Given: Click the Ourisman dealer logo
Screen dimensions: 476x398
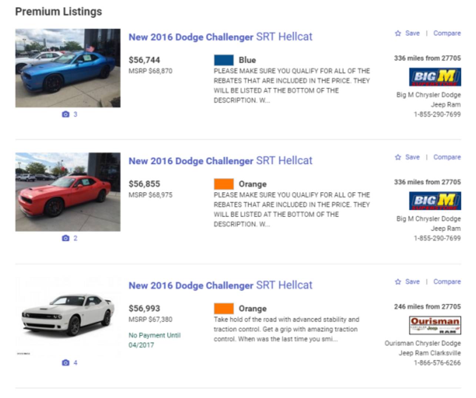Looking at the screenshot, I should [435, 326].
